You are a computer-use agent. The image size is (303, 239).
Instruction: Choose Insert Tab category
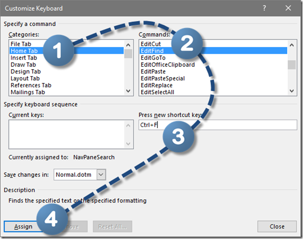[24, 58]
